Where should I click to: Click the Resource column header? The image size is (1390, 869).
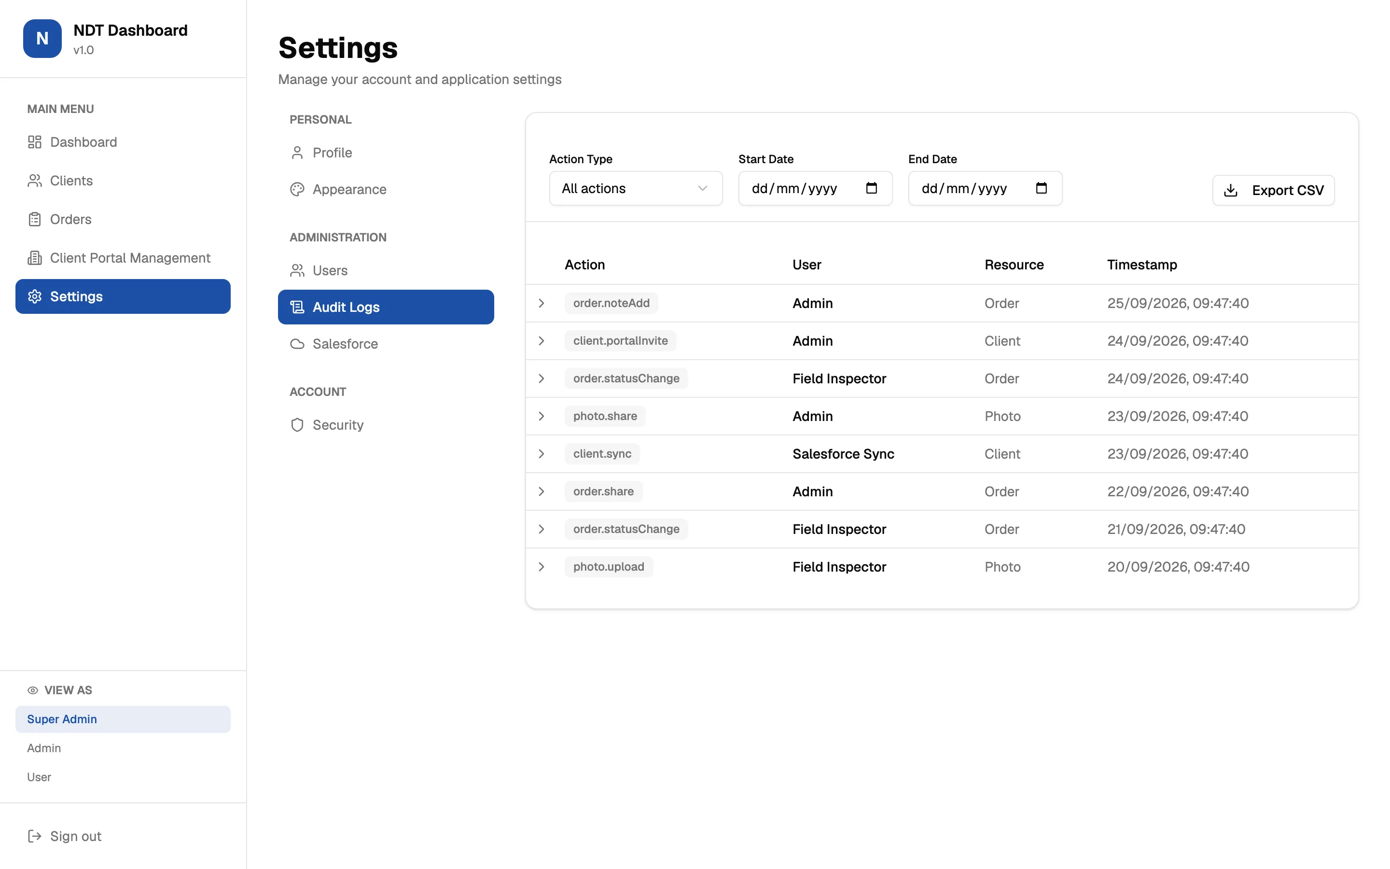[1014, 265]
